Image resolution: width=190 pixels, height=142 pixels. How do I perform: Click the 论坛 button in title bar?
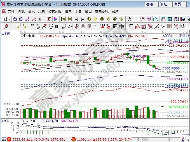(163, 4)
